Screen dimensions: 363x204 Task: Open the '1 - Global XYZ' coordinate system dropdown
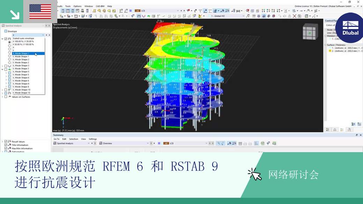click(x=243, y=16)
